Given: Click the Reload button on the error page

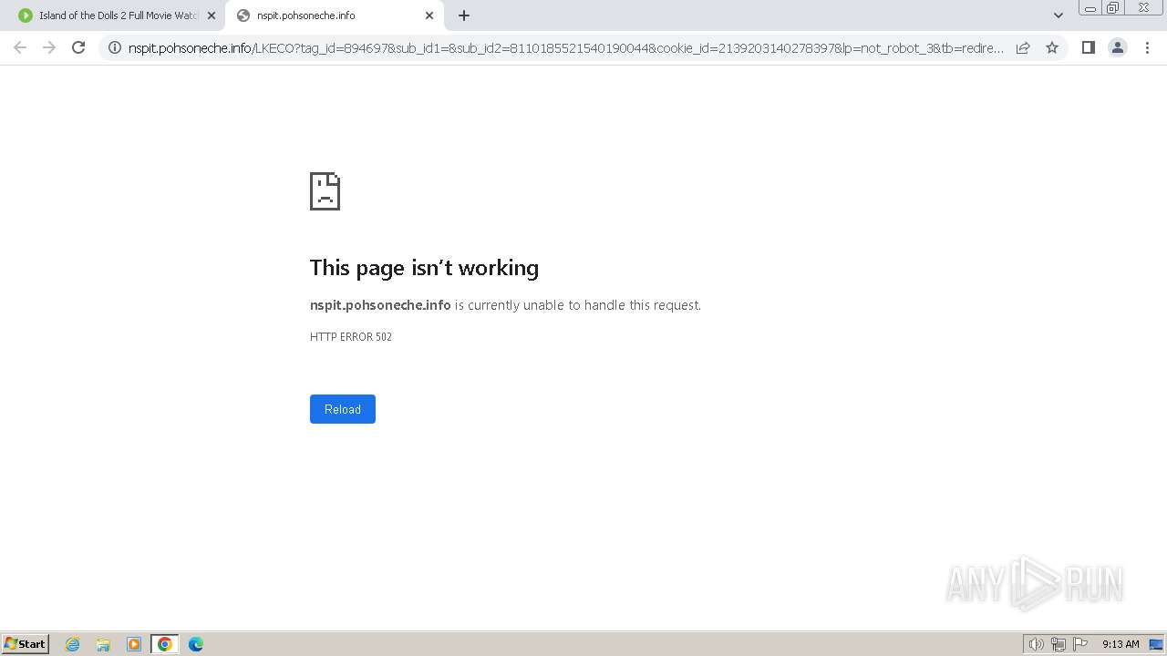Looking at the screenshot, I should coord(343,409).
